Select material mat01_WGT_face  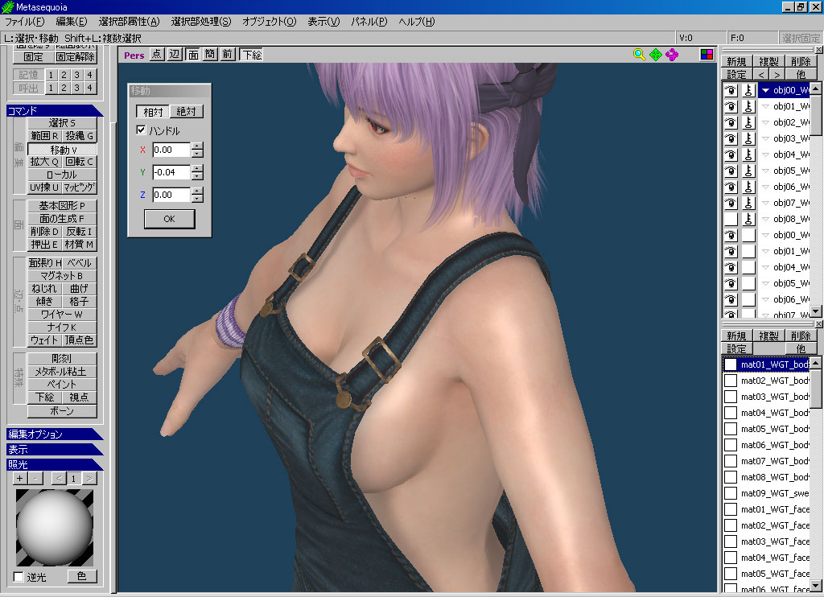coord(775,509)
